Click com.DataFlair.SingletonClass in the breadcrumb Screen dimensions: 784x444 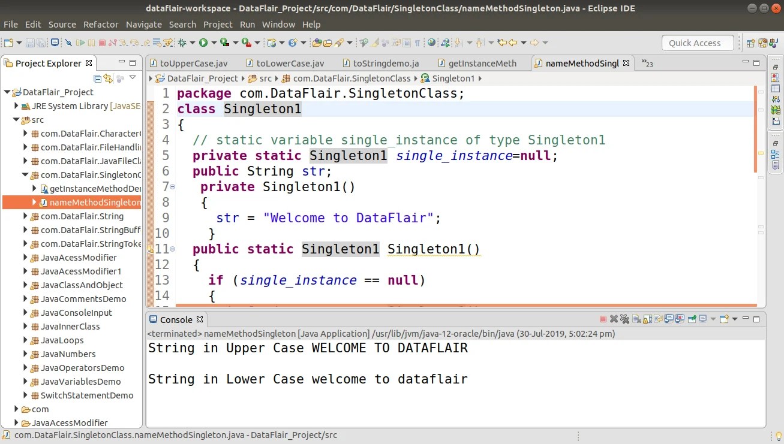(352, 78)
